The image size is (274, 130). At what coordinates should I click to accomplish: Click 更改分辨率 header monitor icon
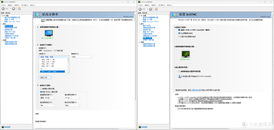coord(38,15)
